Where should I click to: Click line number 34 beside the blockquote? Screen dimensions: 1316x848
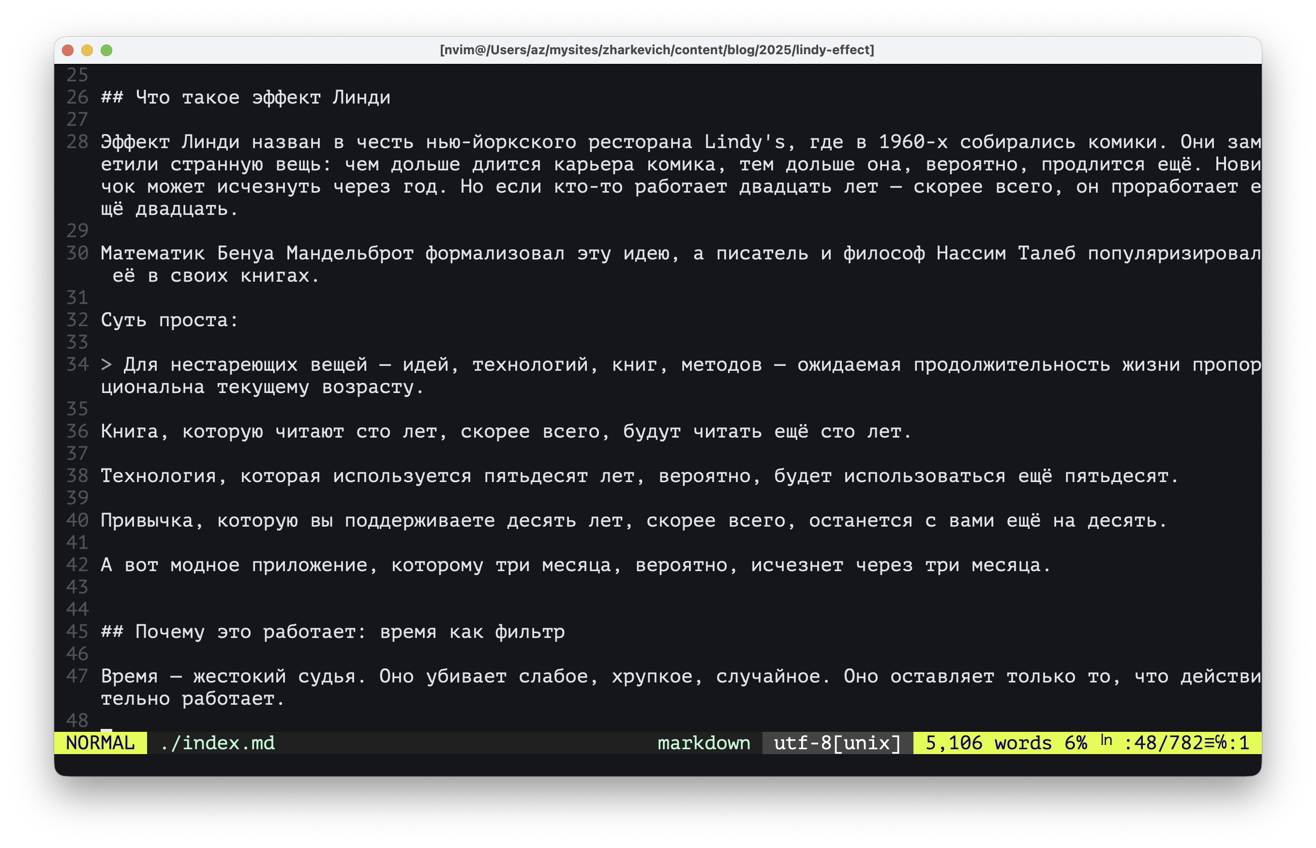[x=76, y=364]
